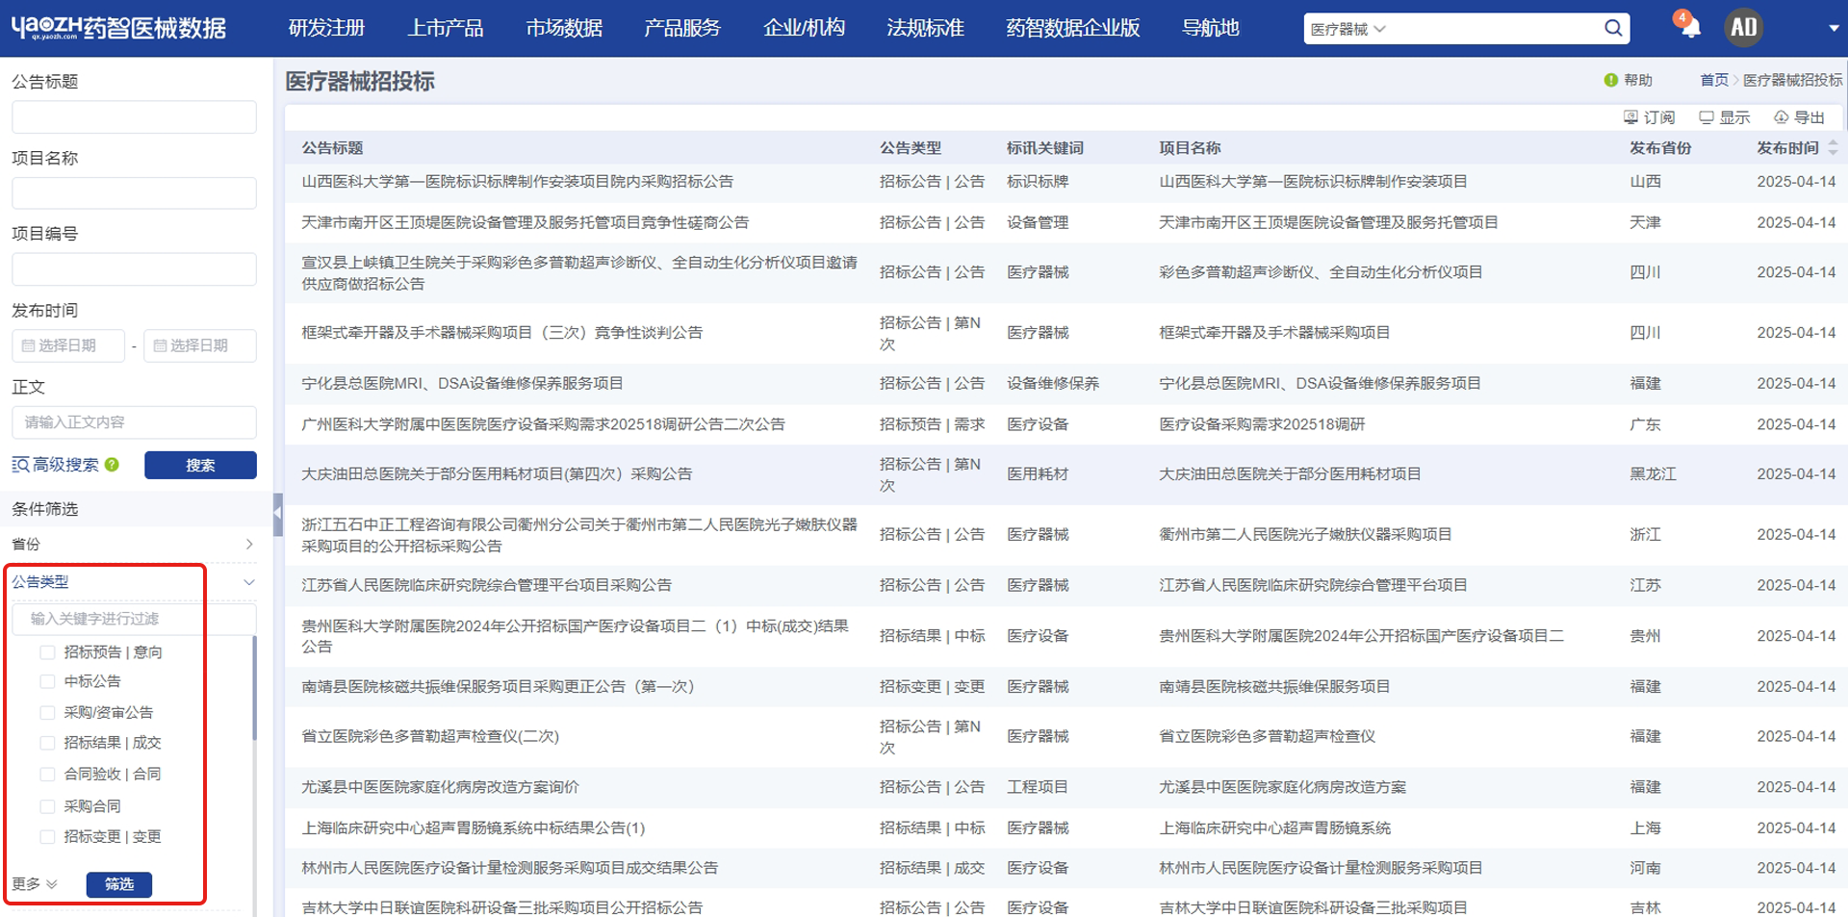Open 帮助 help link
1848x917 pixels.
[x=1629, y=80]
